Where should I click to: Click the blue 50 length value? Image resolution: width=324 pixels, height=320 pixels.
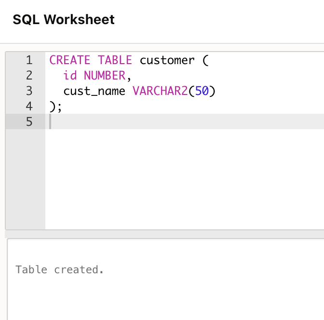[202, 91]
